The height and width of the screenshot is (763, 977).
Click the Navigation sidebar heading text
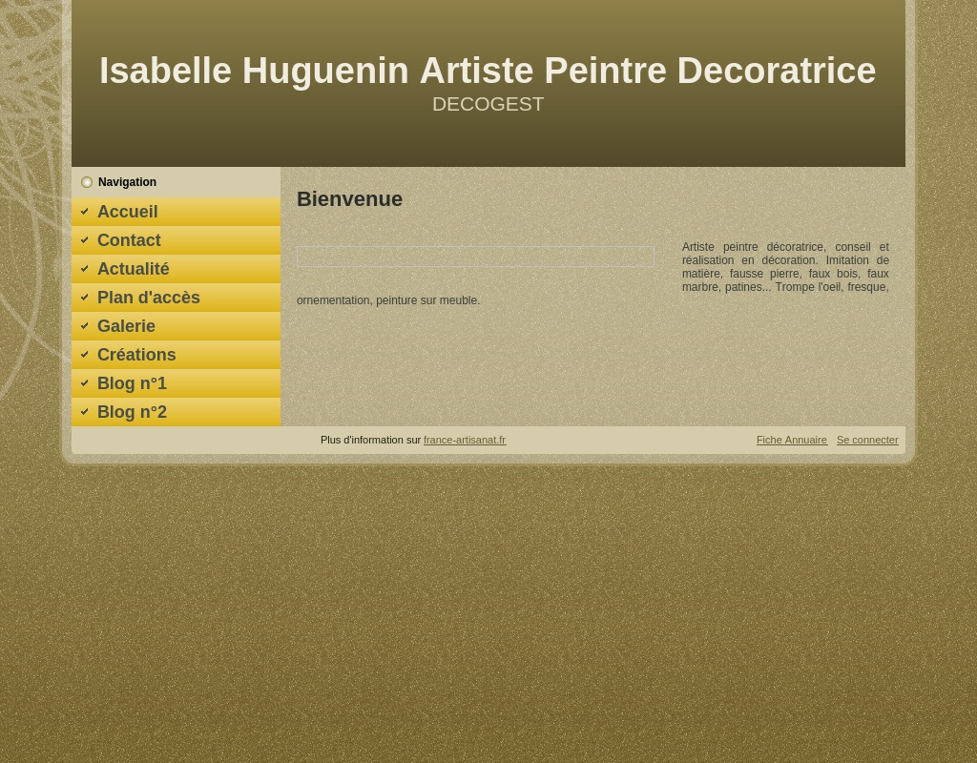tap(127, 182)
